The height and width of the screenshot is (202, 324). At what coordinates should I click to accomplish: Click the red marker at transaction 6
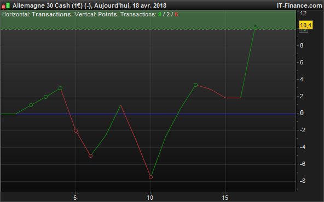(x=90, y=156)
